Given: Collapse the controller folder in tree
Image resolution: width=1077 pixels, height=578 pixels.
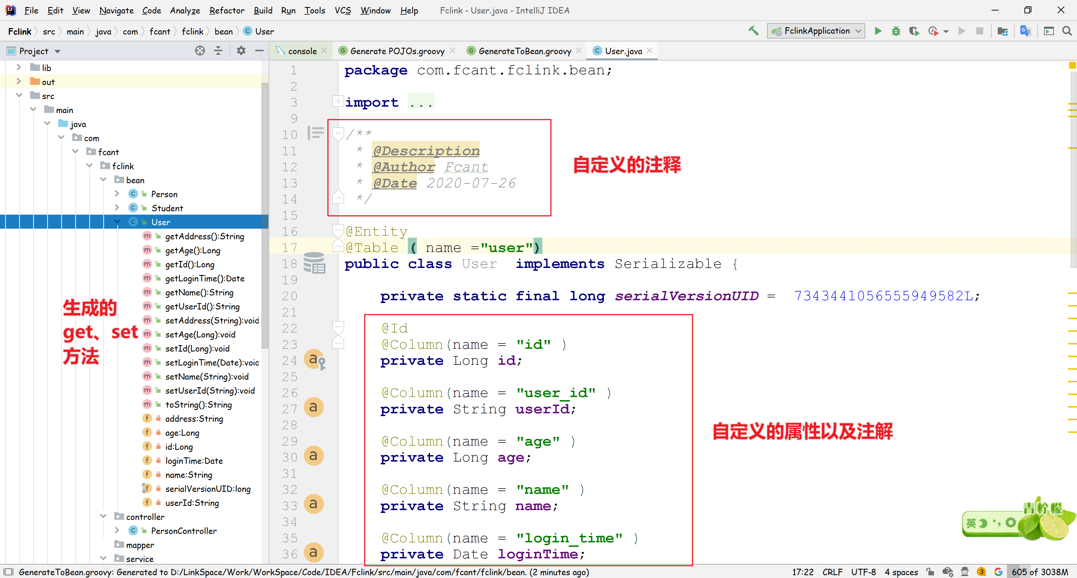Looking at the screenshot, I should pyautogui.click(x=103, y=517).
